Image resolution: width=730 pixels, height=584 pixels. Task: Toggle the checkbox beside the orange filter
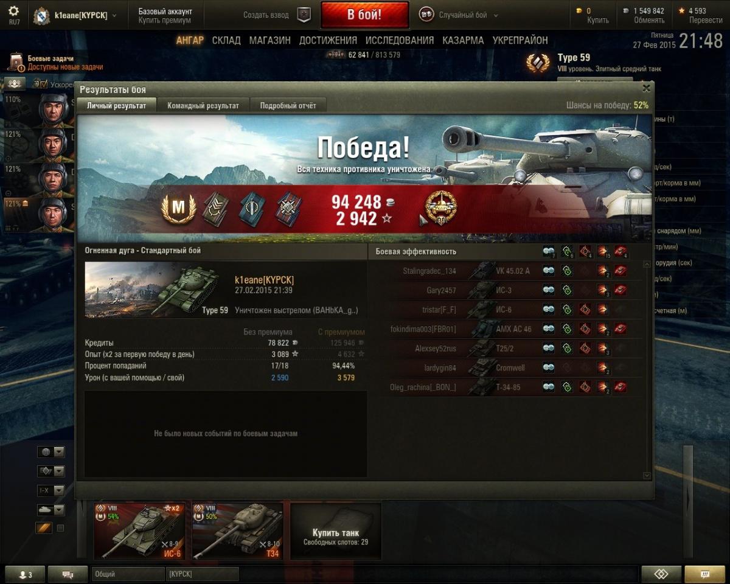tap(60, 528)
